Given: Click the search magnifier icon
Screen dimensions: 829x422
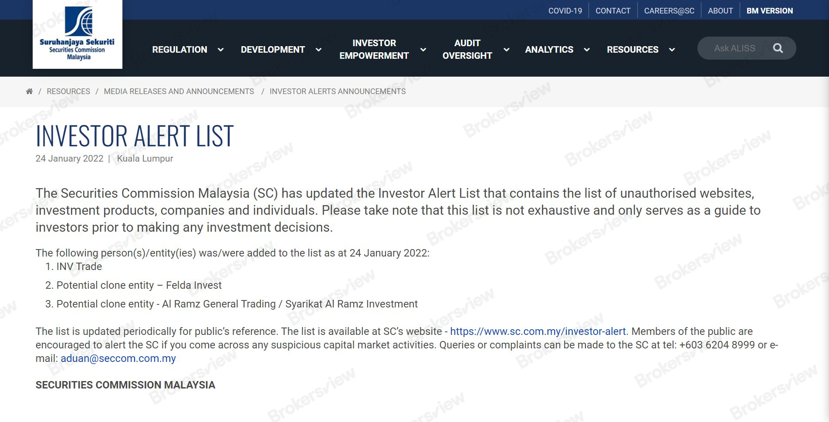Looking at the screenshot, I should (778, 48).
